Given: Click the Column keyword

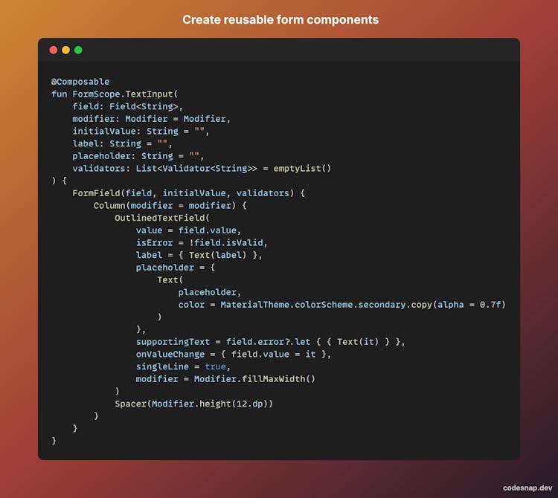Looking at the screenshot, I should click(109, 205).
